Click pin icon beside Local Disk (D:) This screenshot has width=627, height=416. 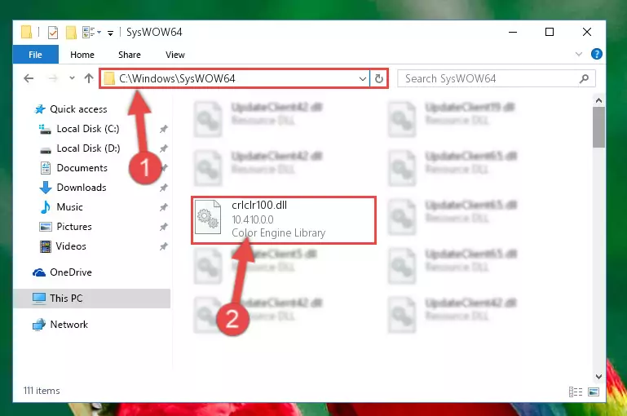pos(164,148)
